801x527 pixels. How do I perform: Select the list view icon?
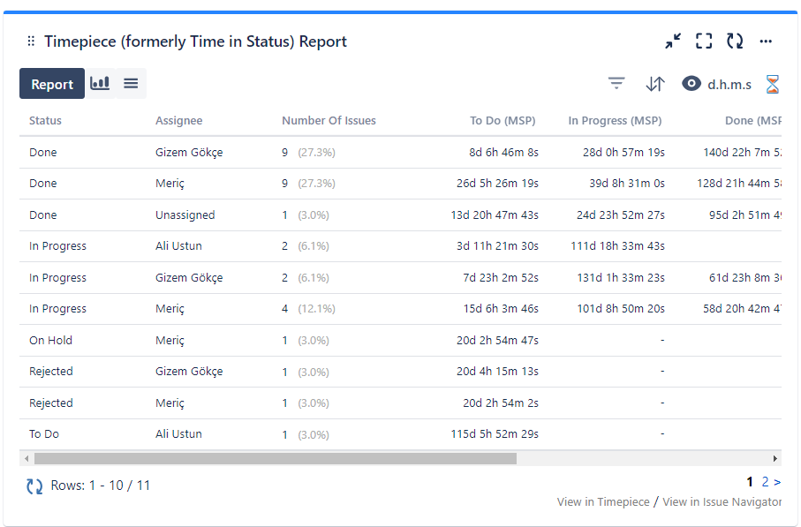click(x=130, y=83)
